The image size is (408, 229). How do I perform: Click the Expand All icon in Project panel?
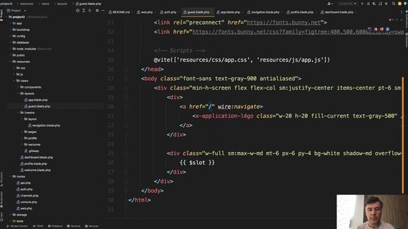tap(84, 11)
